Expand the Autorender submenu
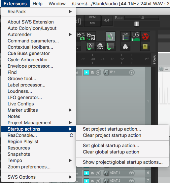Image resolution: width=170 pixels, height=183 pixels. click(x=38, y=34)
